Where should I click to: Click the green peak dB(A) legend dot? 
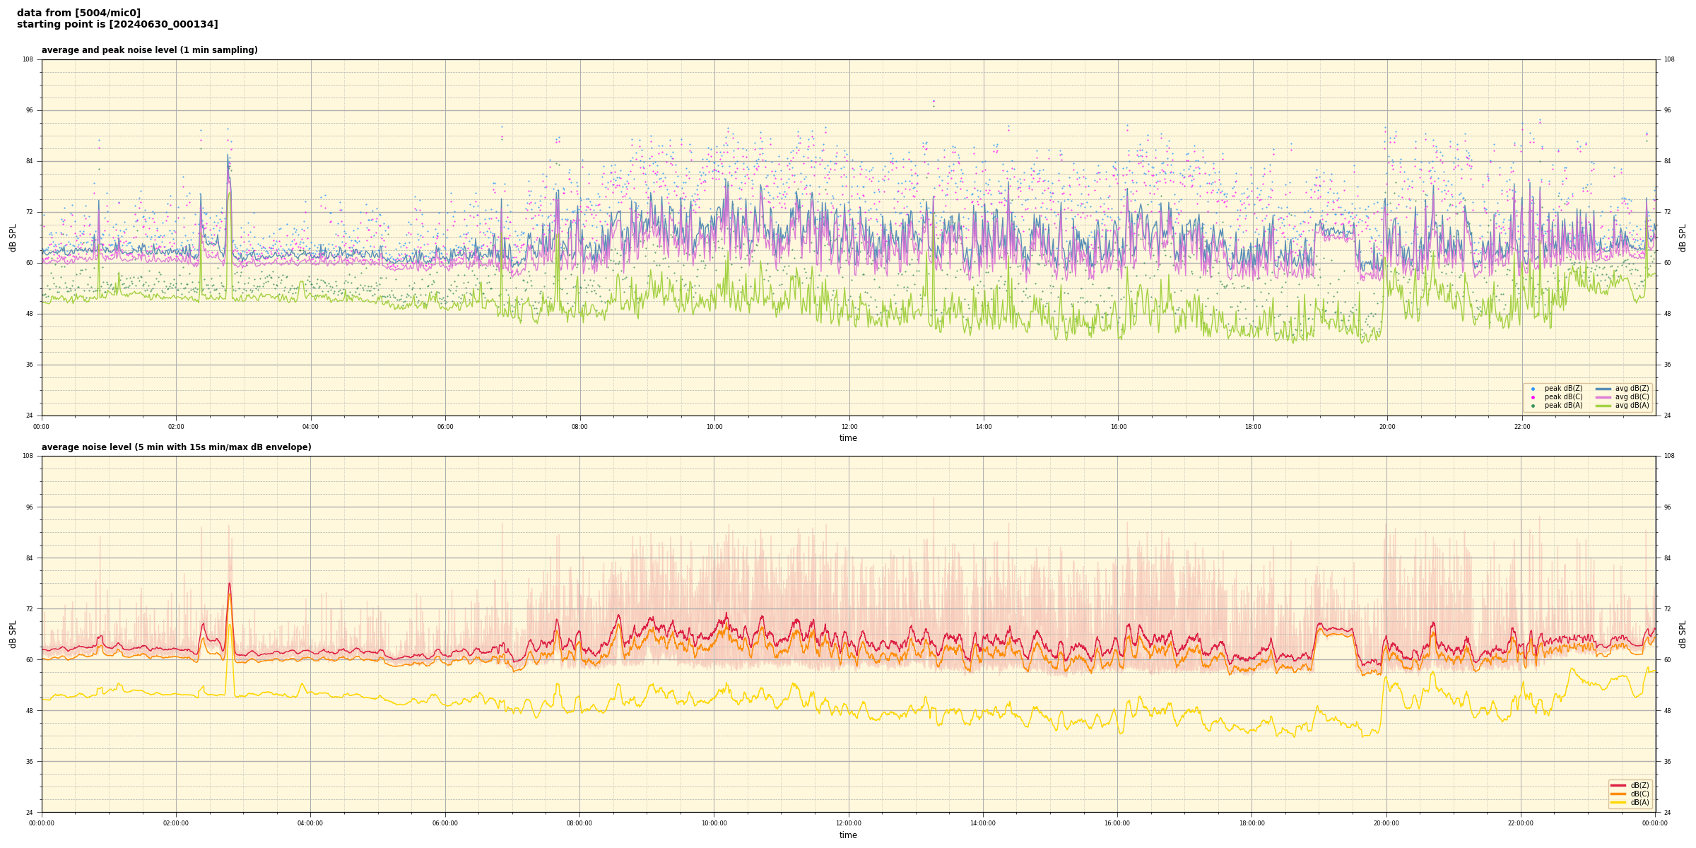pyautogui.click(x=1533, y=406)
